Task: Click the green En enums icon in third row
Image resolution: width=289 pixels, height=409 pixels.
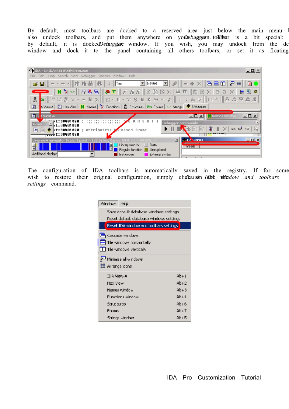Action: click(x=43, y=99)
